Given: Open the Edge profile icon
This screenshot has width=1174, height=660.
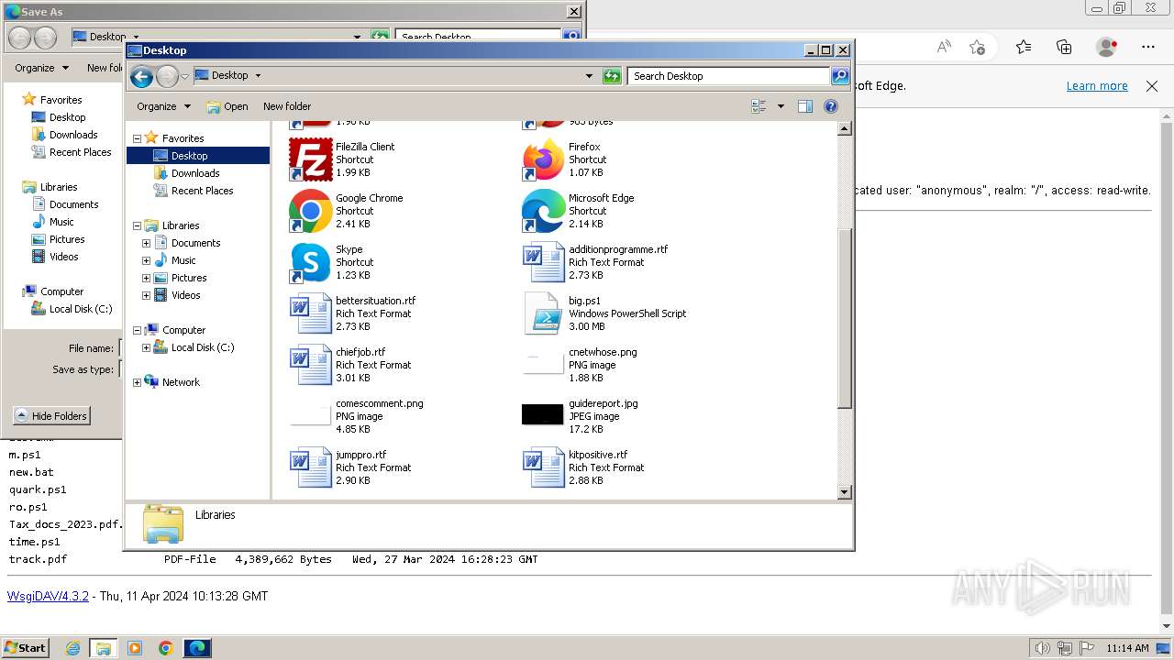Looking at the screenshot, I should click(1107, 47).
